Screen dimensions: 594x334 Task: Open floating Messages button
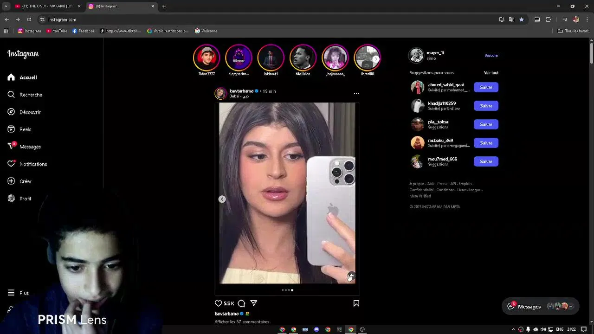tap(541, 306)
